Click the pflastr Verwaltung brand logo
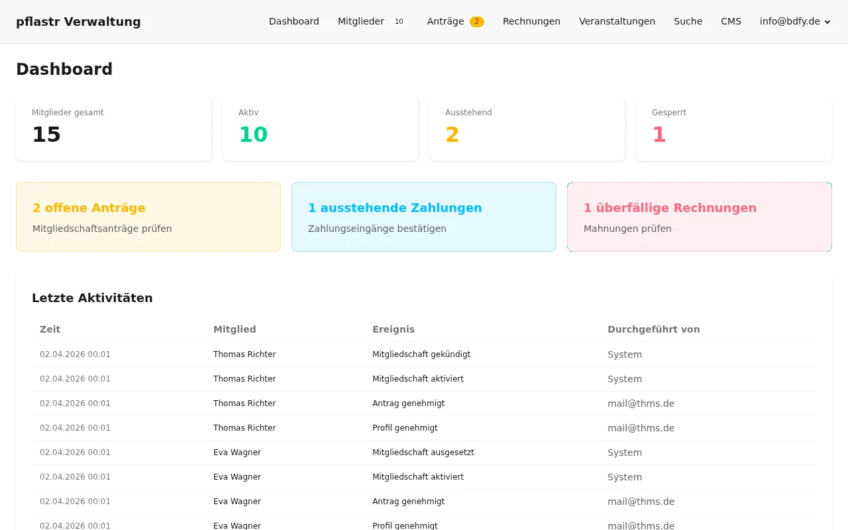This screenshot has height=530, width=848. pos(78,21)
